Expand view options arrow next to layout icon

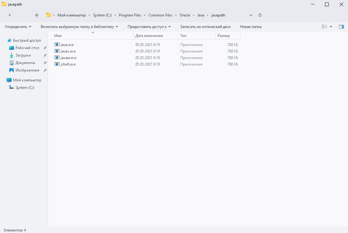coord(331,27)
